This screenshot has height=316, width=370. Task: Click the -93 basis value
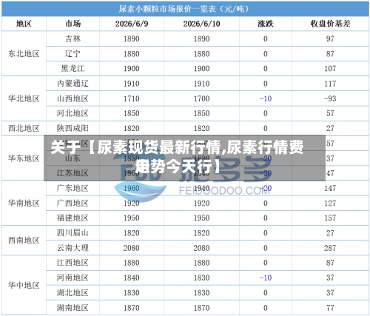pos(330,98)
